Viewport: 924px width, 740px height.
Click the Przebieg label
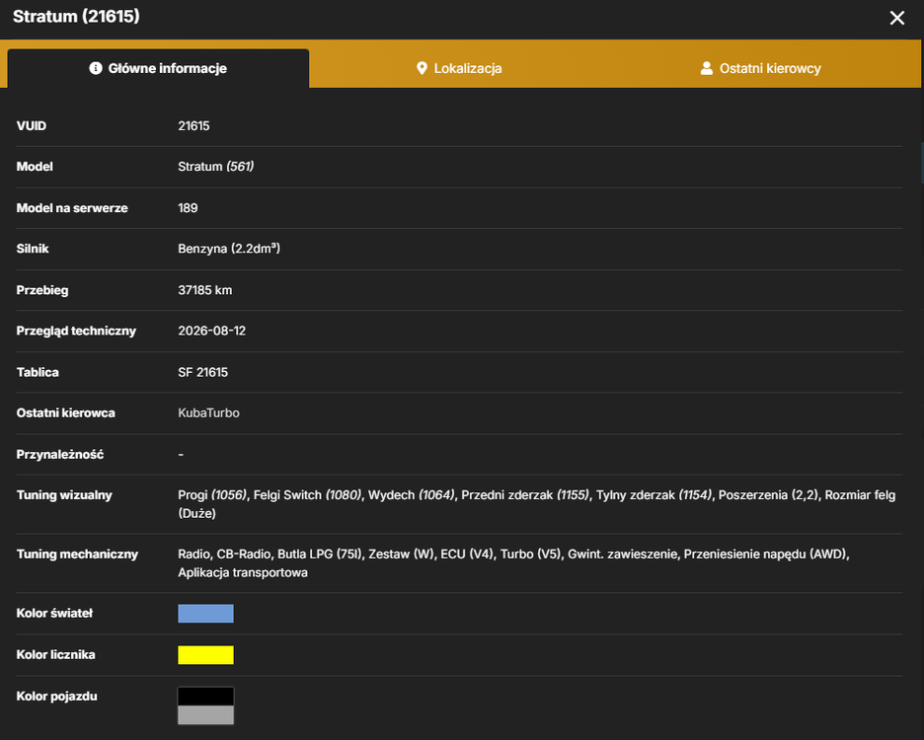(x=42, y=290)
